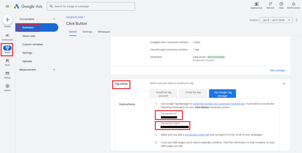The image size is (302, 153).
Task: Click the Google paid channels text
Action: [x=203, y=60]
